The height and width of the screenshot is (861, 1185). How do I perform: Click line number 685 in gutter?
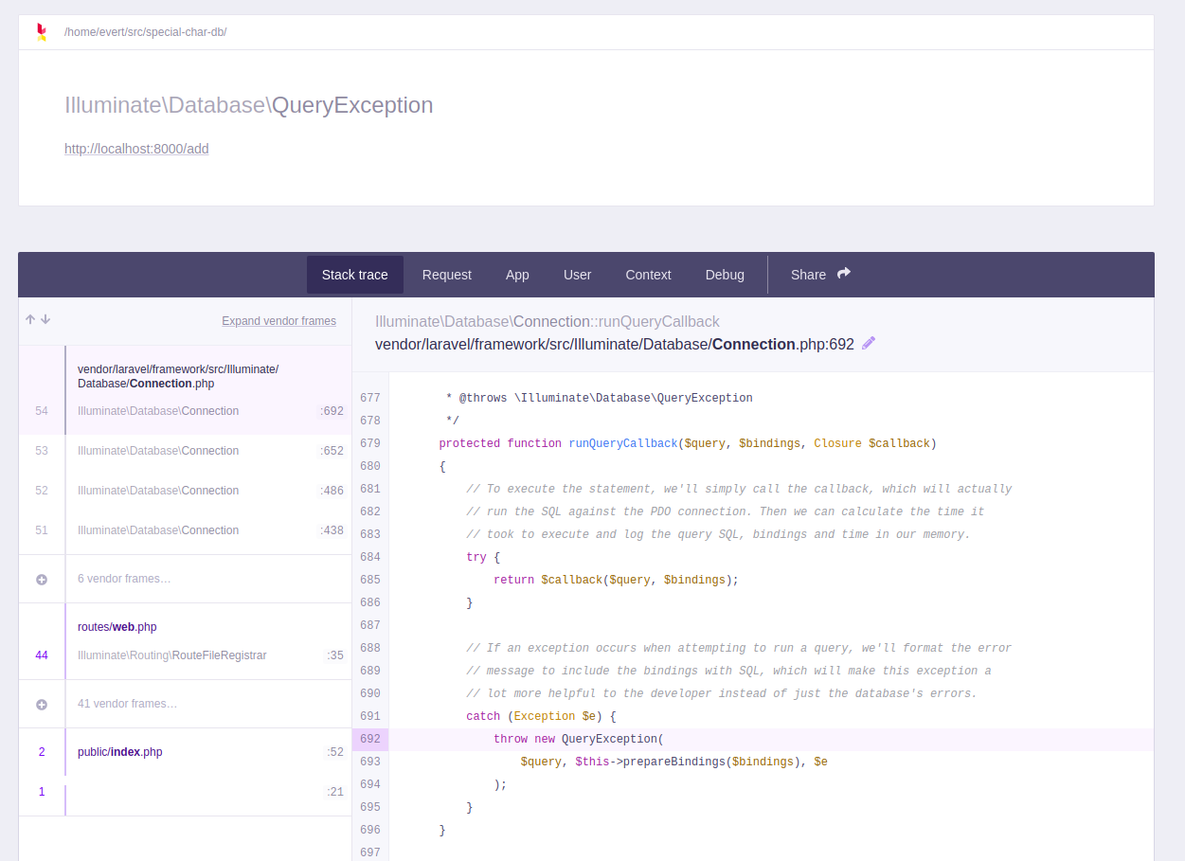[x=369, y=580]
